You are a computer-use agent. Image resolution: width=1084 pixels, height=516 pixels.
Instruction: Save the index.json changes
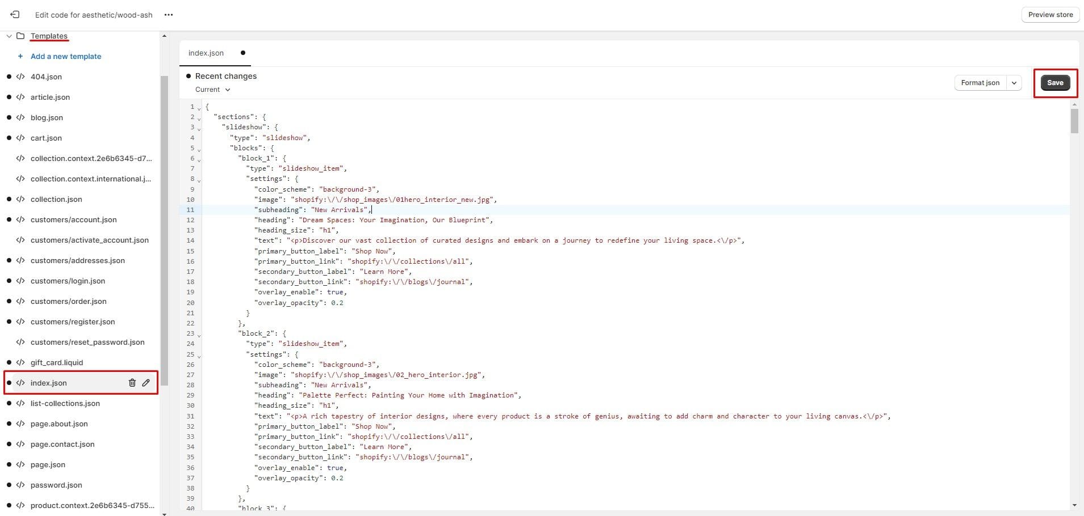pos(1054,83)
